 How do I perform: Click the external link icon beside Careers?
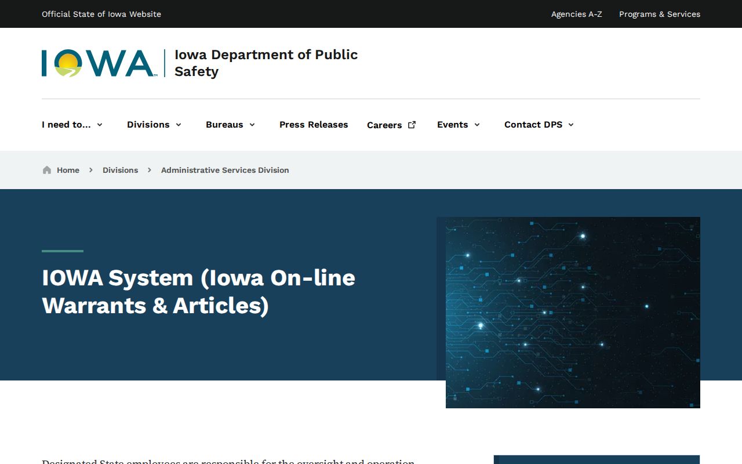(412, 125)
